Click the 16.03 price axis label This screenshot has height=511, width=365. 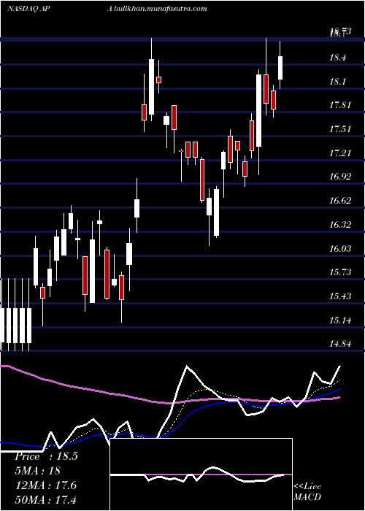coord(340,249)
